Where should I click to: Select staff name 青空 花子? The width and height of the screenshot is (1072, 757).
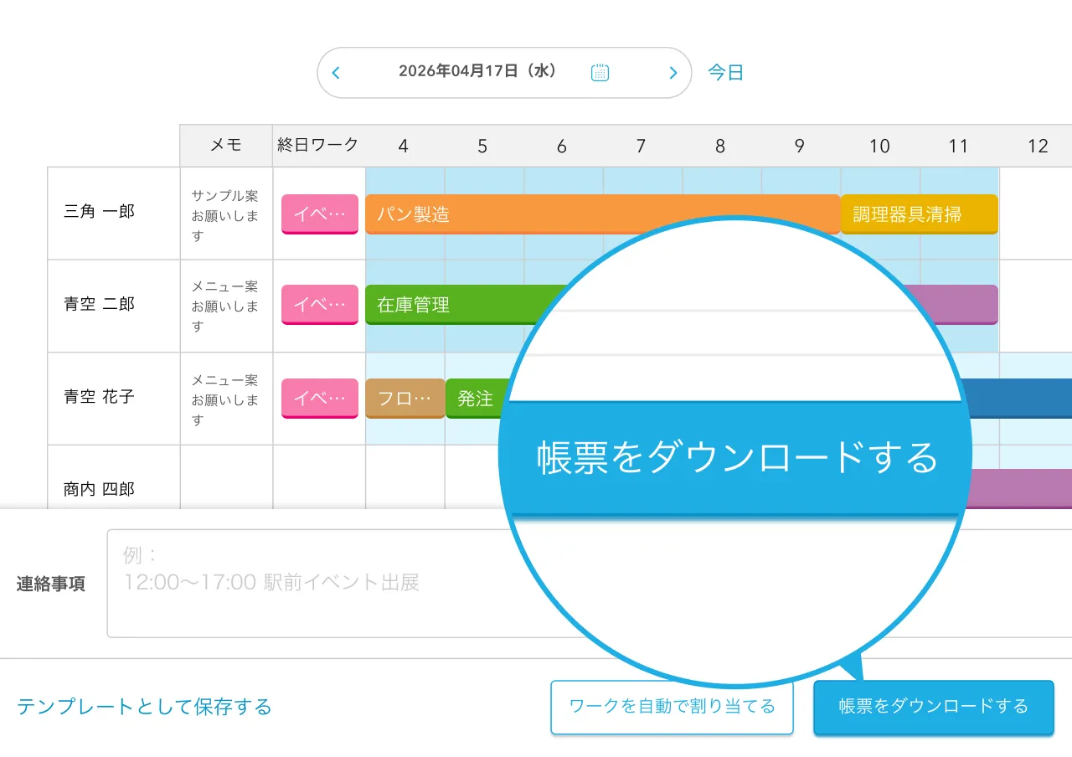pyautogui.click(x=99, y=396)
